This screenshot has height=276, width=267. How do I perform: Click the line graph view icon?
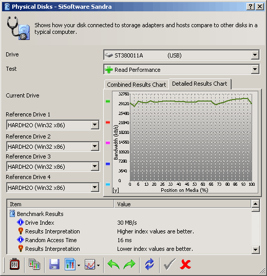point(90,264)
